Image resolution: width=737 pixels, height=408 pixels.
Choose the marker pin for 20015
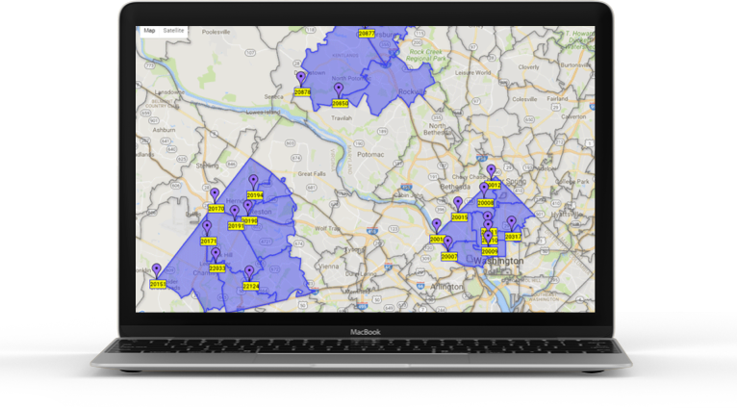coord(458,204)
